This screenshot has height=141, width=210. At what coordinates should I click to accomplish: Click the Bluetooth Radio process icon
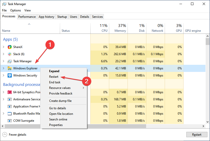(10, 114)
